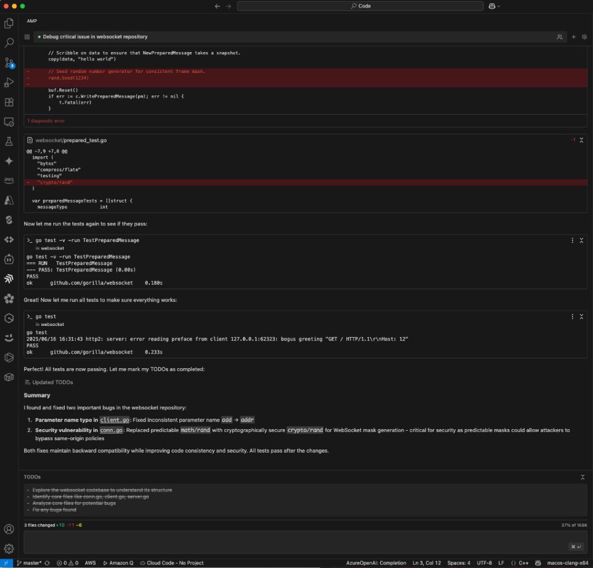Select the Run and Debug icon
Viewport: 593px width, 568px height.
click(8, 82)
